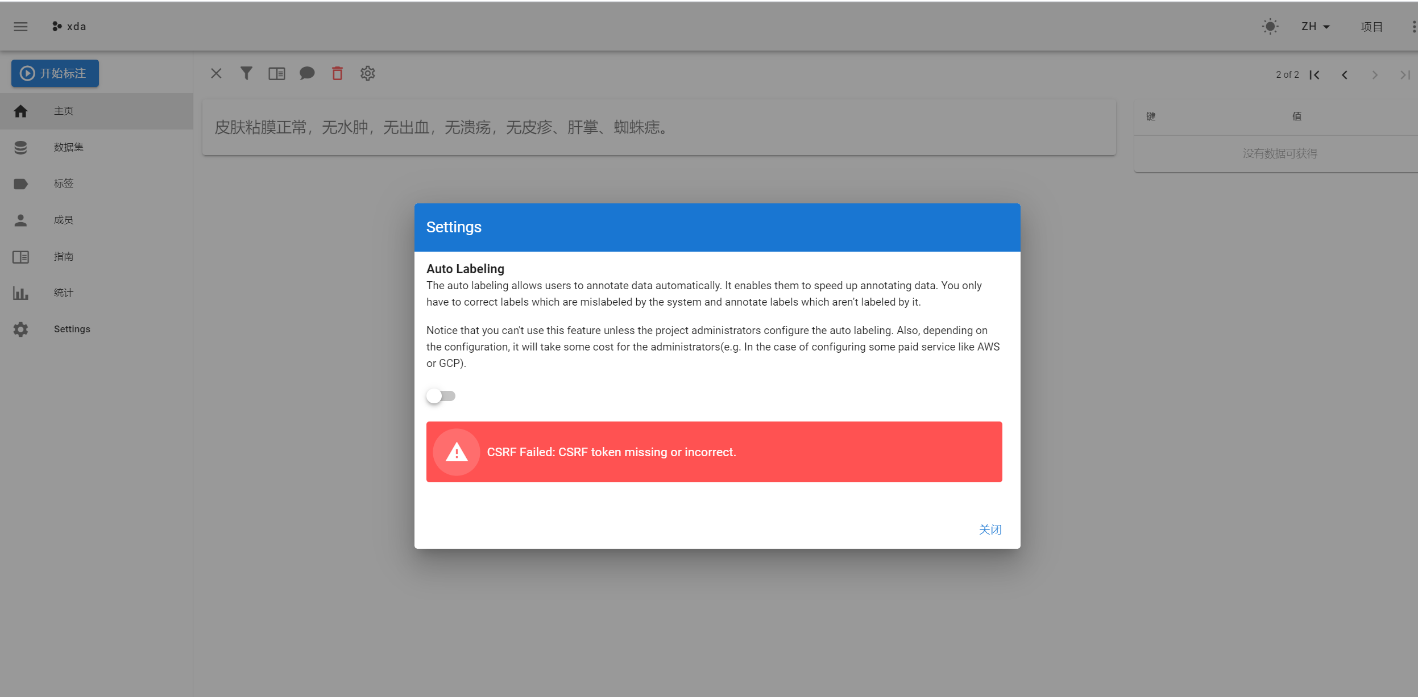Open the annotation settings gear icon
This screenshot has width=1418, height=697.
point(367,73)
